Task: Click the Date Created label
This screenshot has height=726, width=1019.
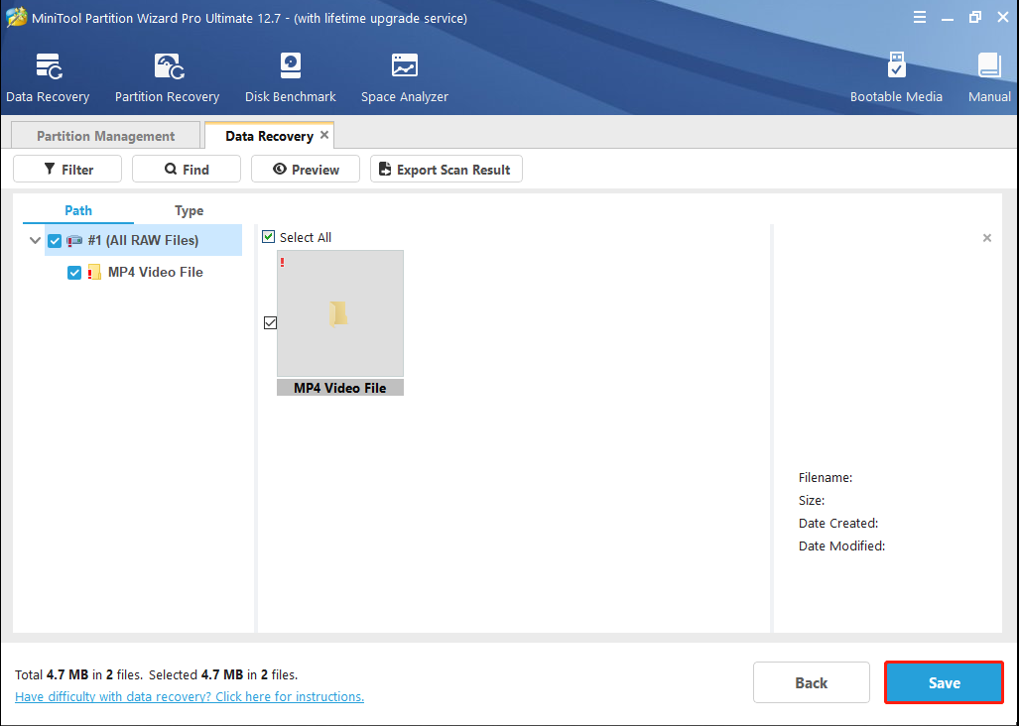Action: coord(838,523)
